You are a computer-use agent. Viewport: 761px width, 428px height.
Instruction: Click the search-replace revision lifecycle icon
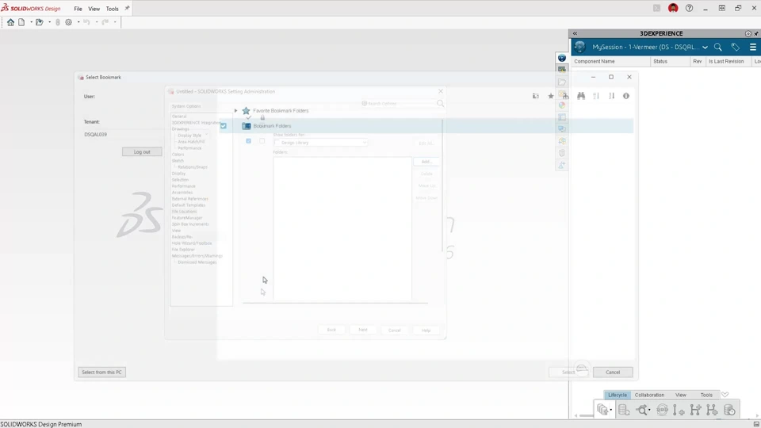[x=642, y=410]
